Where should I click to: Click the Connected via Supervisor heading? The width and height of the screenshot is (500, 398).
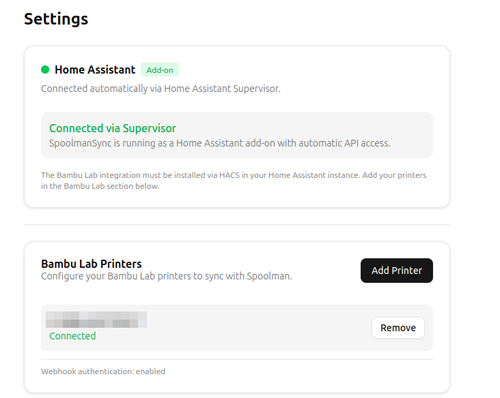(113, 128)
